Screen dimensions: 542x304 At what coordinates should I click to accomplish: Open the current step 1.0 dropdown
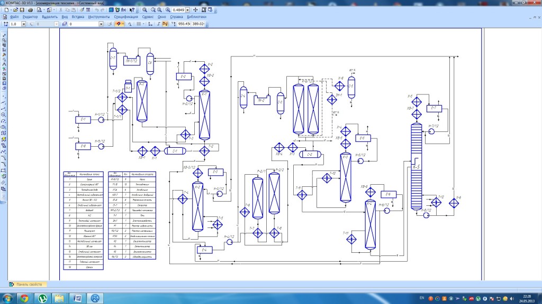pyautogui.click(x=24, y=24)
